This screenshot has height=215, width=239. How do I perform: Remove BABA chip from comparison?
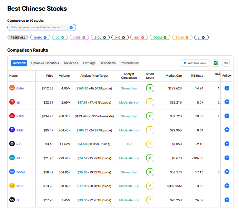[x=45, y=37]
